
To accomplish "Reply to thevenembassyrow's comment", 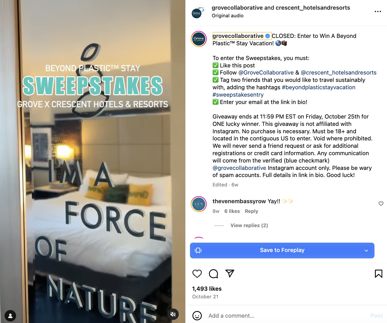I will (251, 211).
